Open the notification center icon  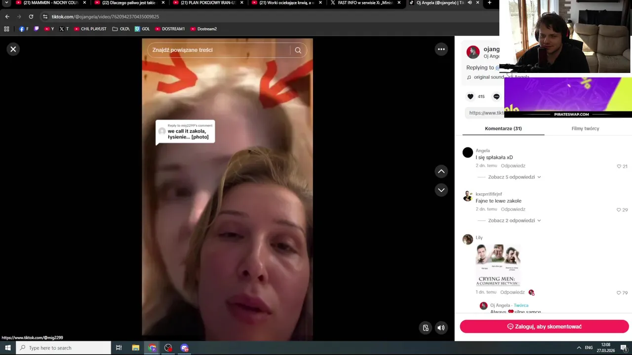point(624,348)
